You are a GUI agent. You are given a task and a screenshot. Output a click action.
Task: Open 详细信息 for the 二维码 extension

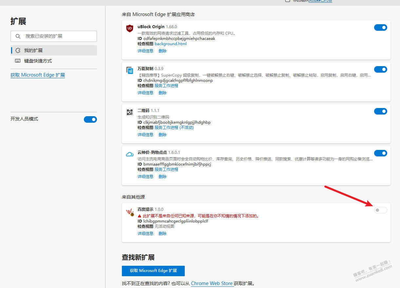point(145,135)
